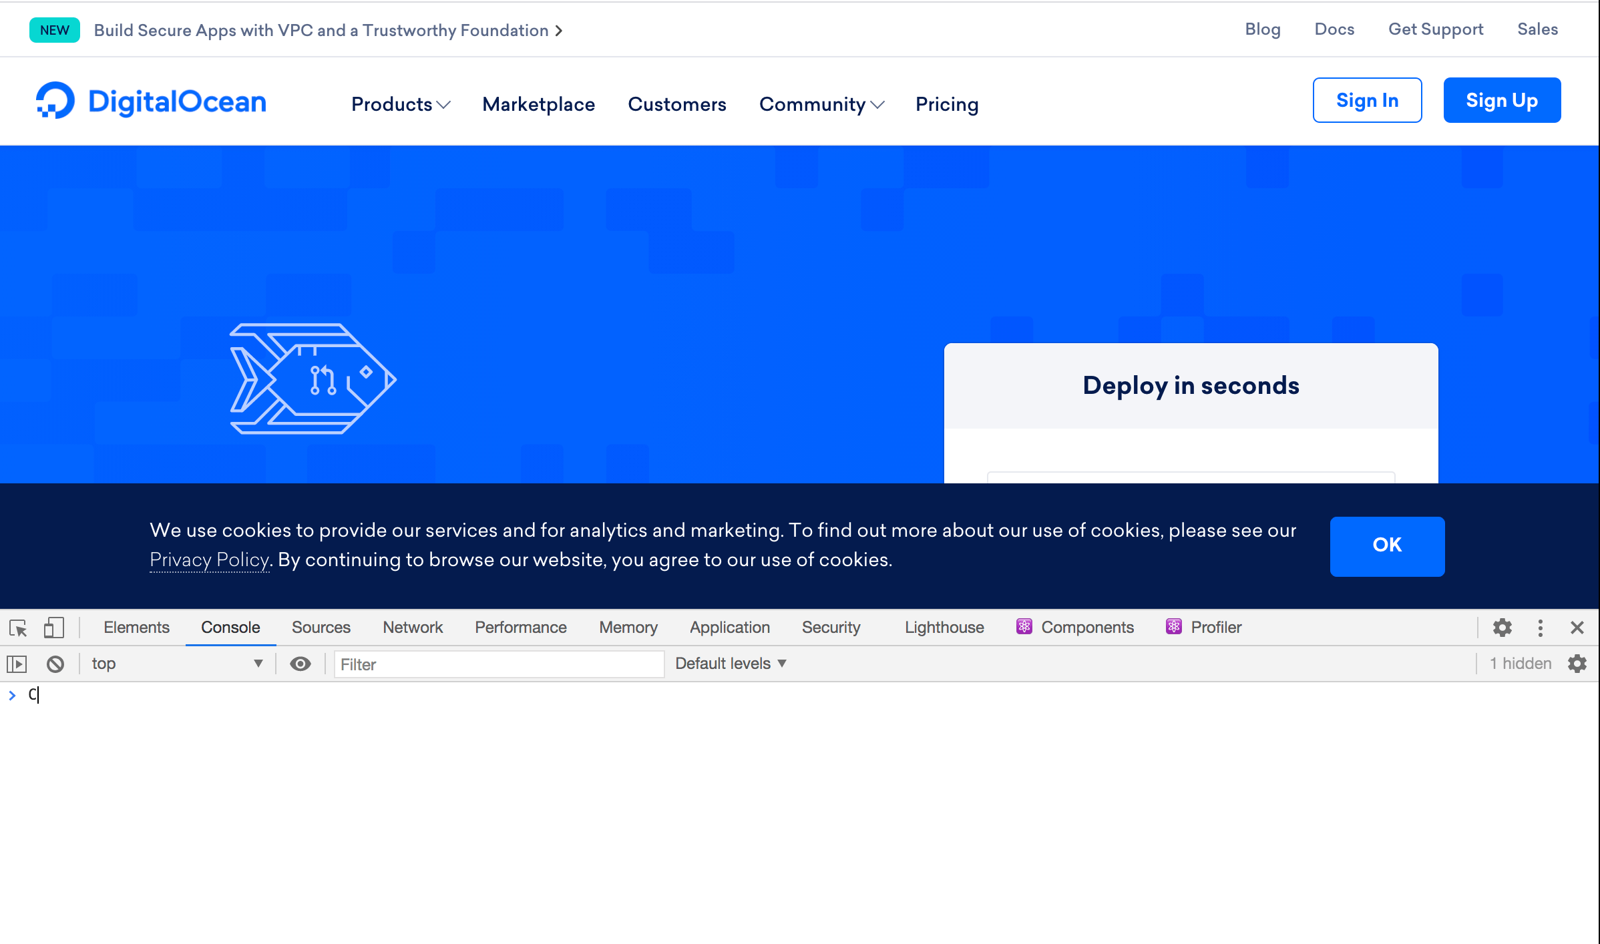Screen dimensions: 1600x944
Task: Accept cookies with the OK button
Action: coord(1387,545)
